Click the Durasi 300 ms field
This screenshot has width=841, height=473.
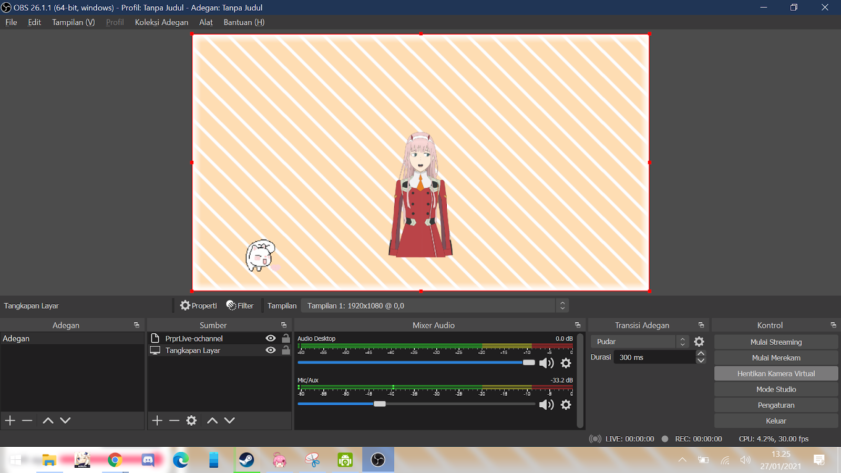[x=655, y=357]
